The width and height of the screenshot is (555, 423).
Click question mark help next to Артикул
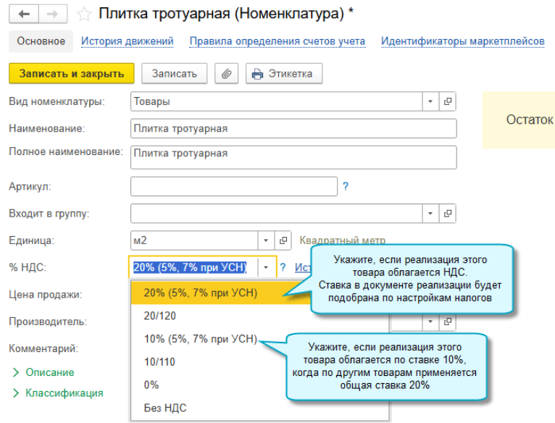[x=346, y=187]
